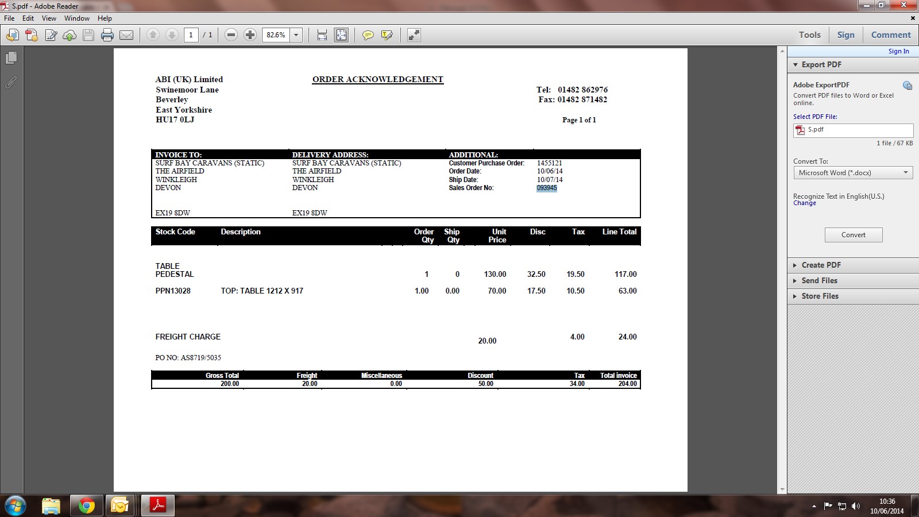Viewport: 919px width, 517px height.
Task: Click the document scrollbar down arrow
Action: pyautogui.click(x=782, y=489)
